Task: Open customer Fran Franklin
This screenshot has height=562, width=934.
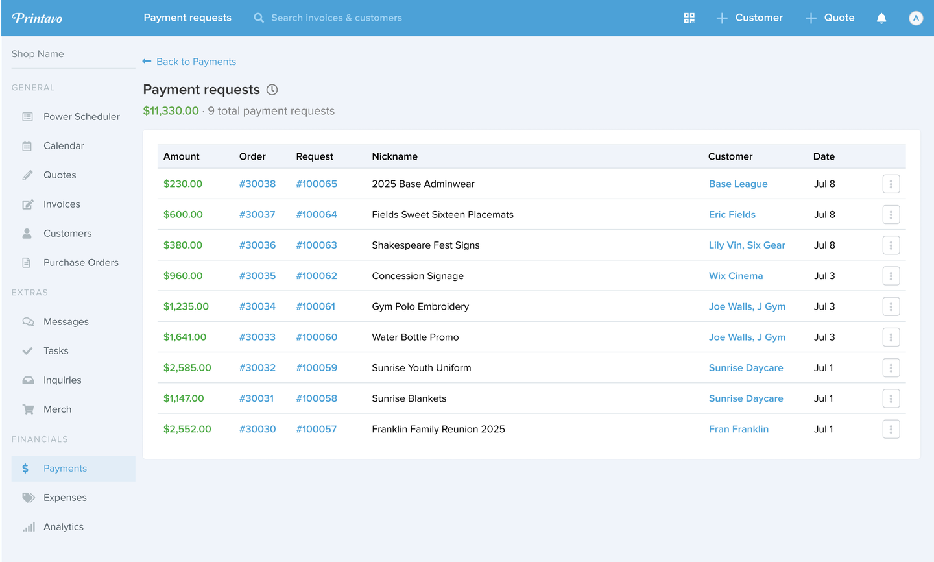Action: click(739, 429)
